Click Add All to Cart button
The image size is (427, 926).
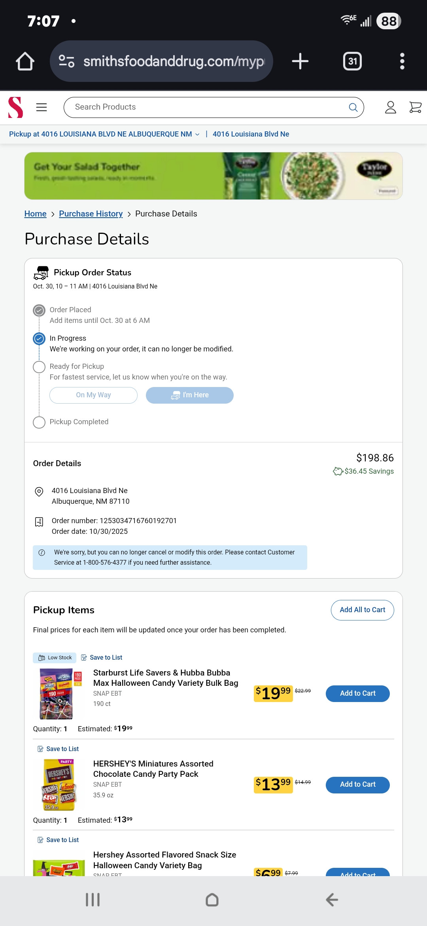pyautogui.click(x=362, y=610)
